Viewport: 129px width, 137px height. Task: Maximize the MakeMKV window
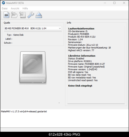tap(114, 3)
